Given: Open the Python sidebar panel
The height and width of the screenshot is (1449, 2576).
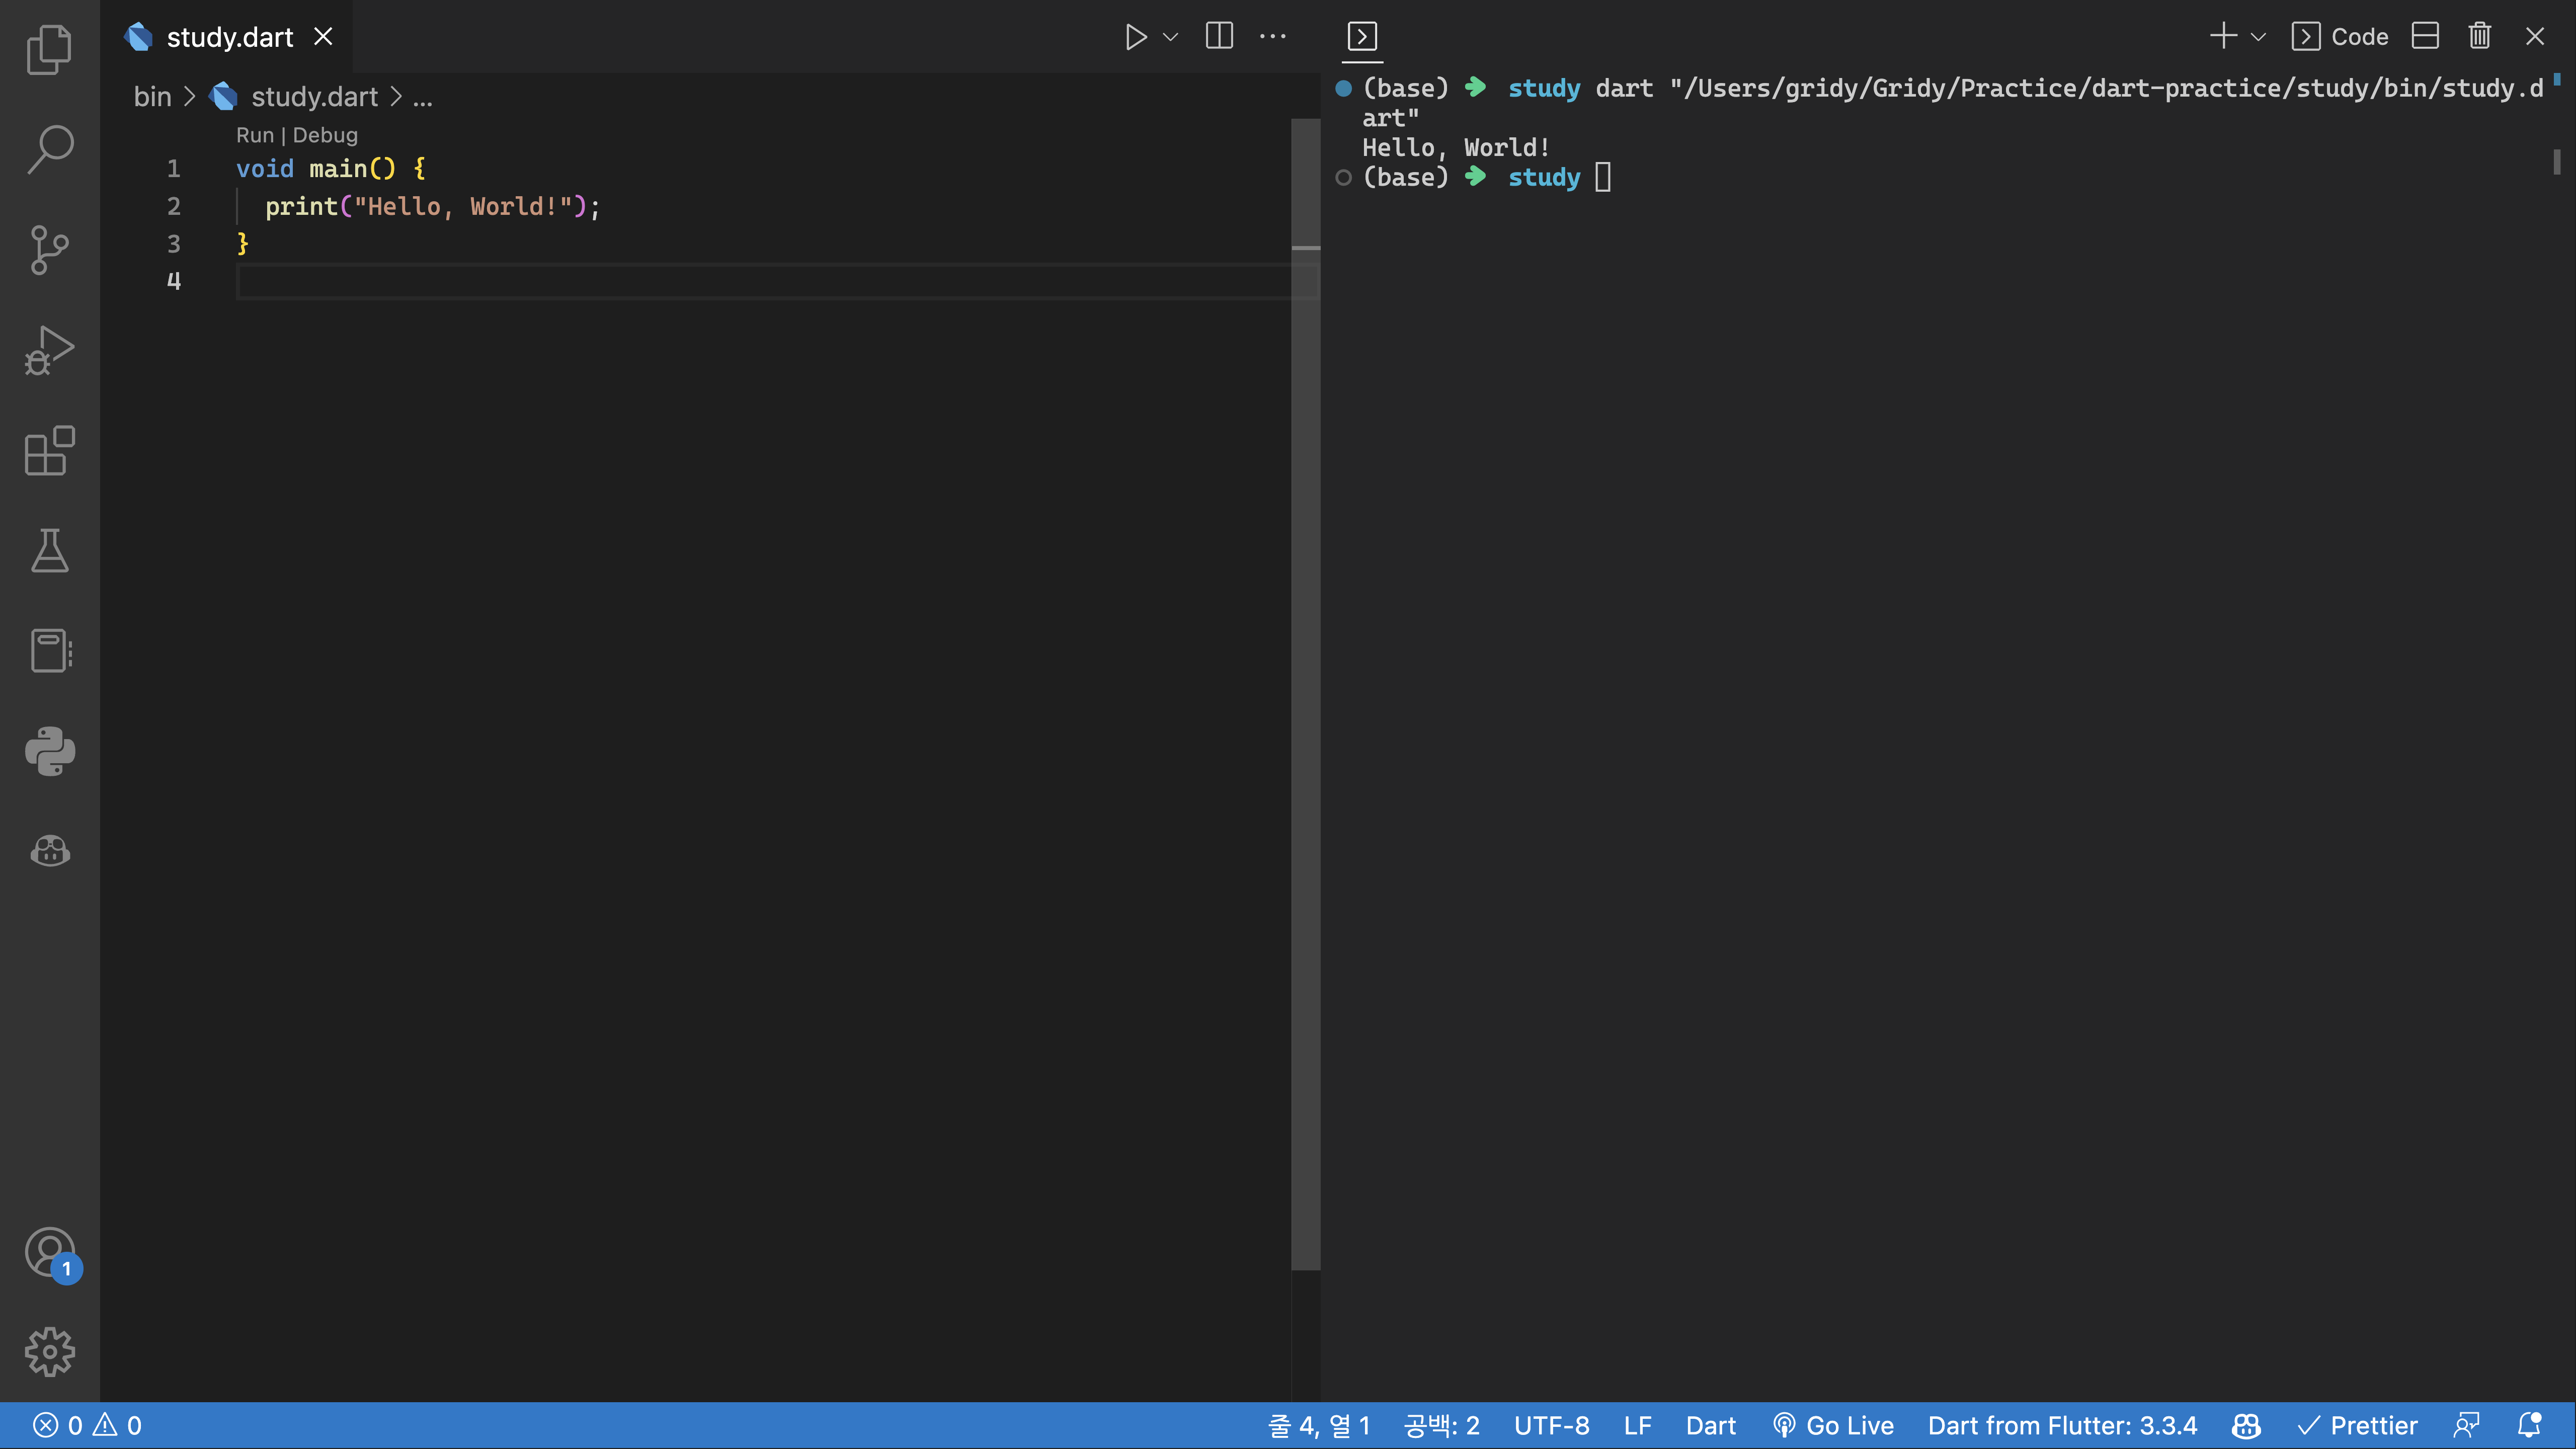Looking at the screenshot, I should point(49,751).
